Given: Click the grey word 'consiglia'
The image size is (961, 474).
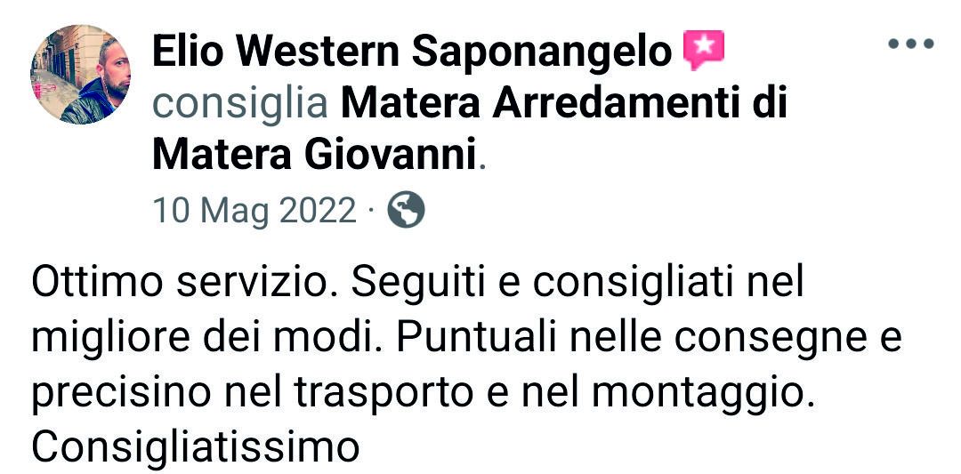Looking at the screenshot, I should [x=240, y=105].
